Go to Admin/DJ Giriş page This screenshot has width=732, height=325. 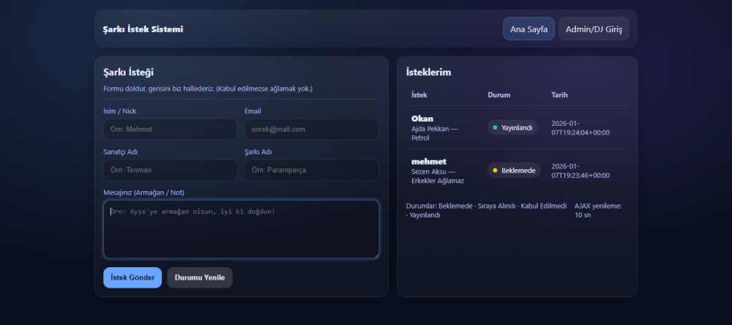594,29
